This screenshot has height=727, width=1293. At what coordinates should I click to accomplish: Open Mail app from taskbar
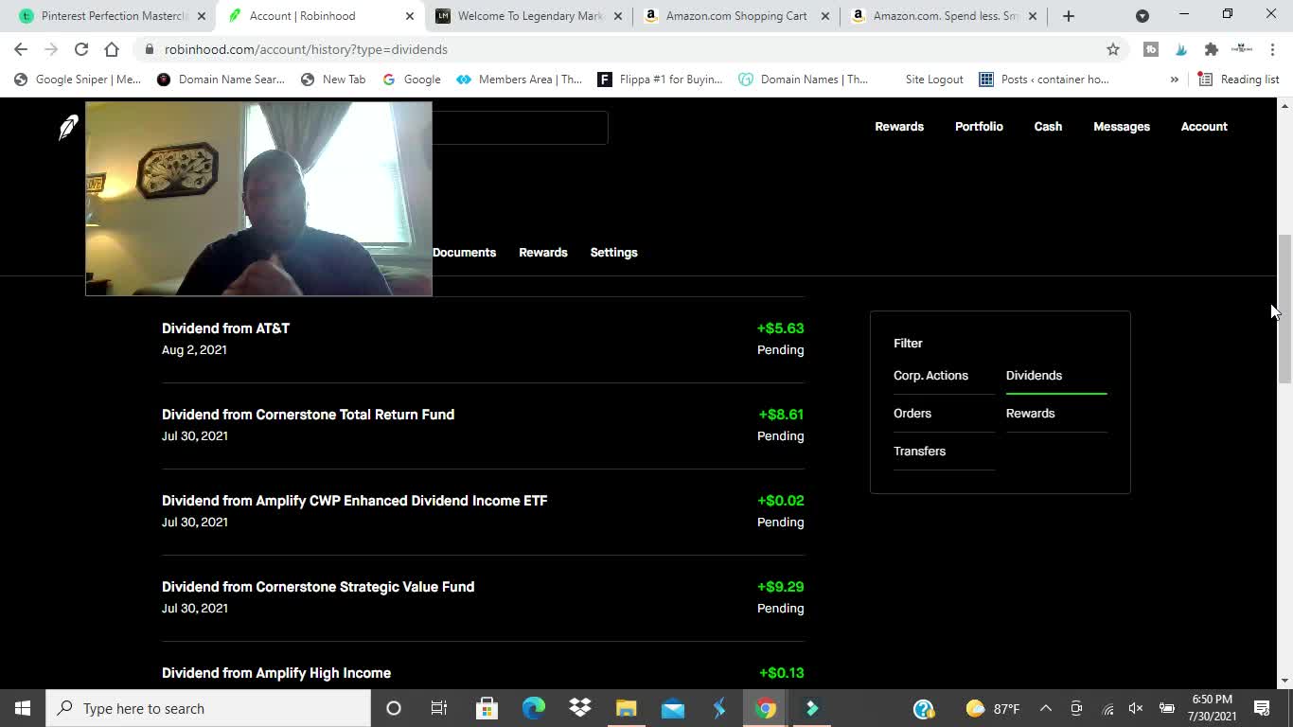click(x=673, y=708)
